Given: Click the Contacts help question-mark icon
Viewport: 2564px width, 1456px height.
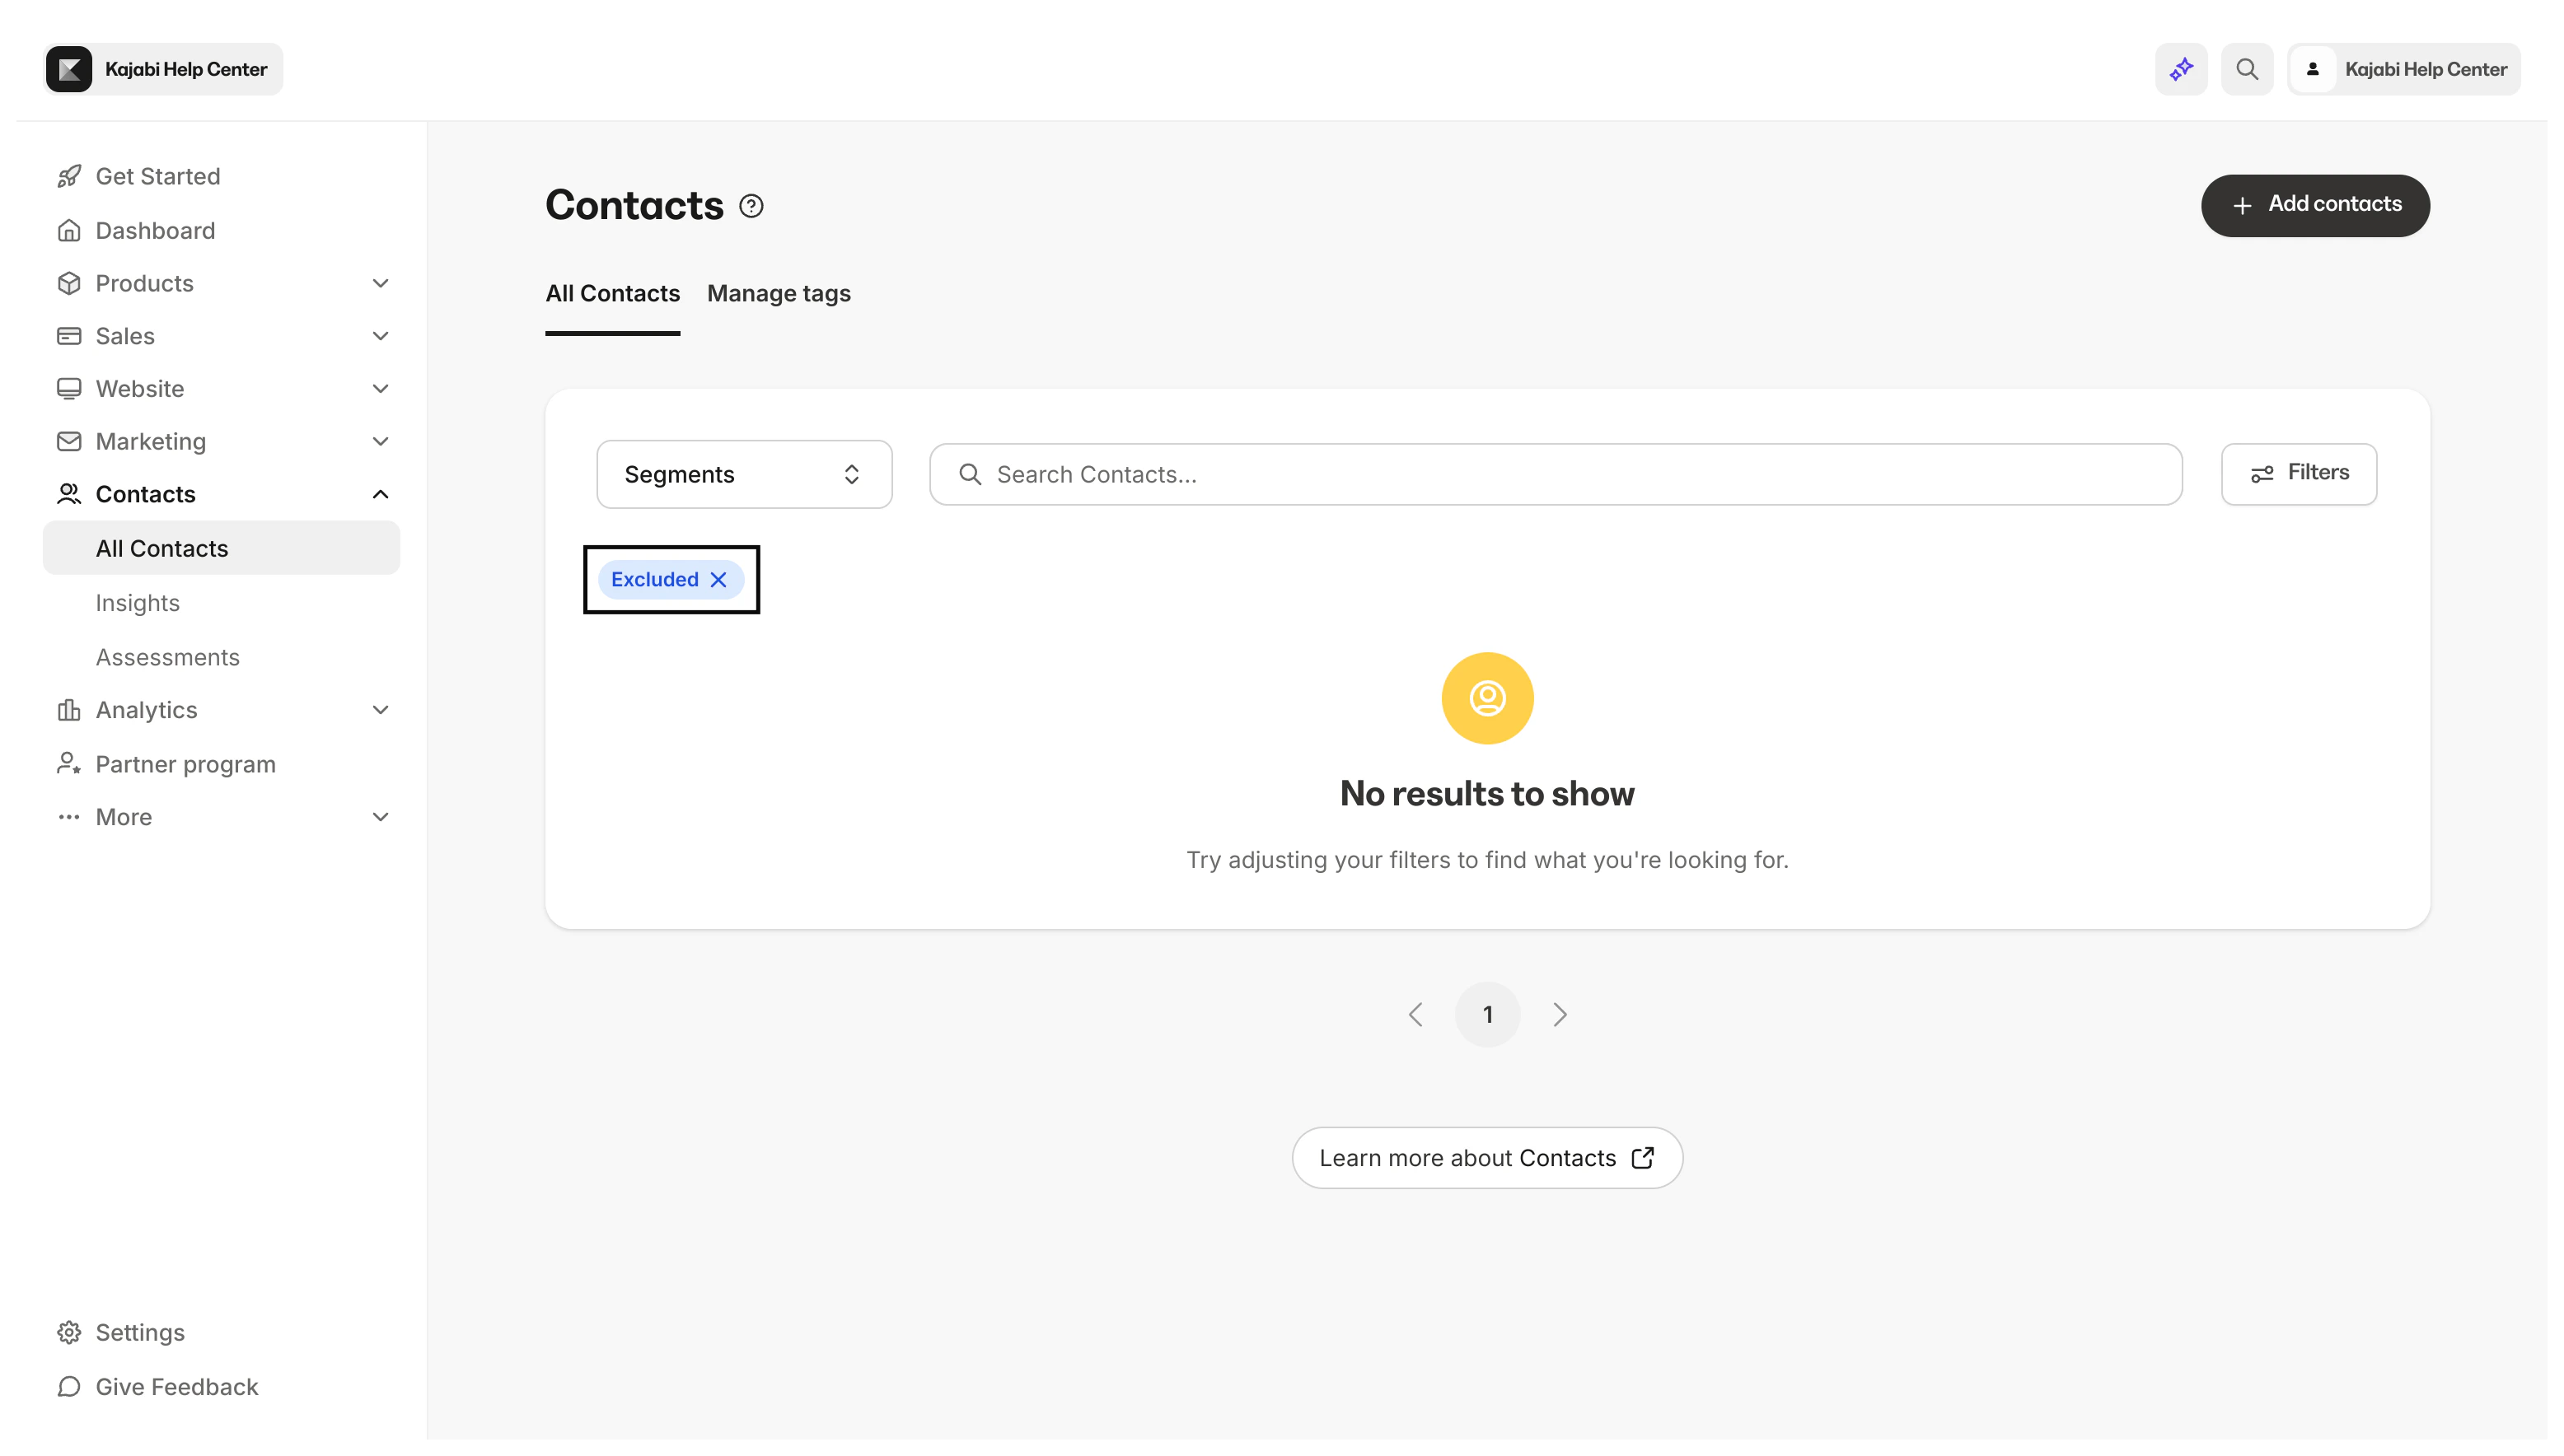Looking at the screenshot, I should pos(751,206).
